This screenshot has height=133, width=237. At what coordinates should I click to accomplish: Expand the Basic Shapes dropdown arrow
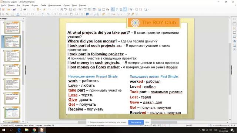[57, 14]
